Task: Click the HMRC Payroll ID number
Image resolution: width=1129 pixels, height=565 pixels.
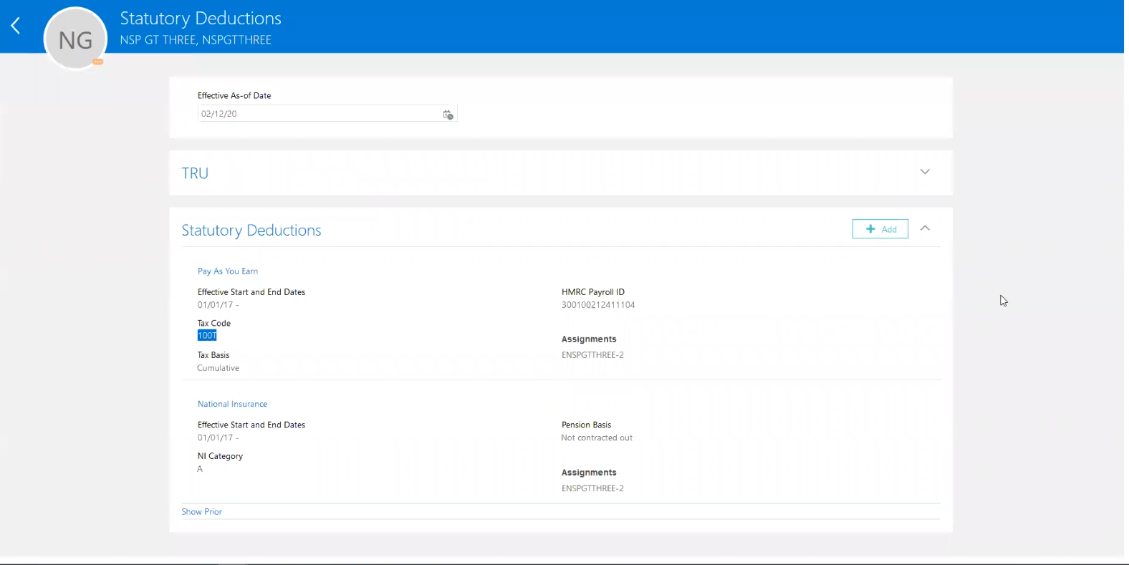Action: [598, 305]
